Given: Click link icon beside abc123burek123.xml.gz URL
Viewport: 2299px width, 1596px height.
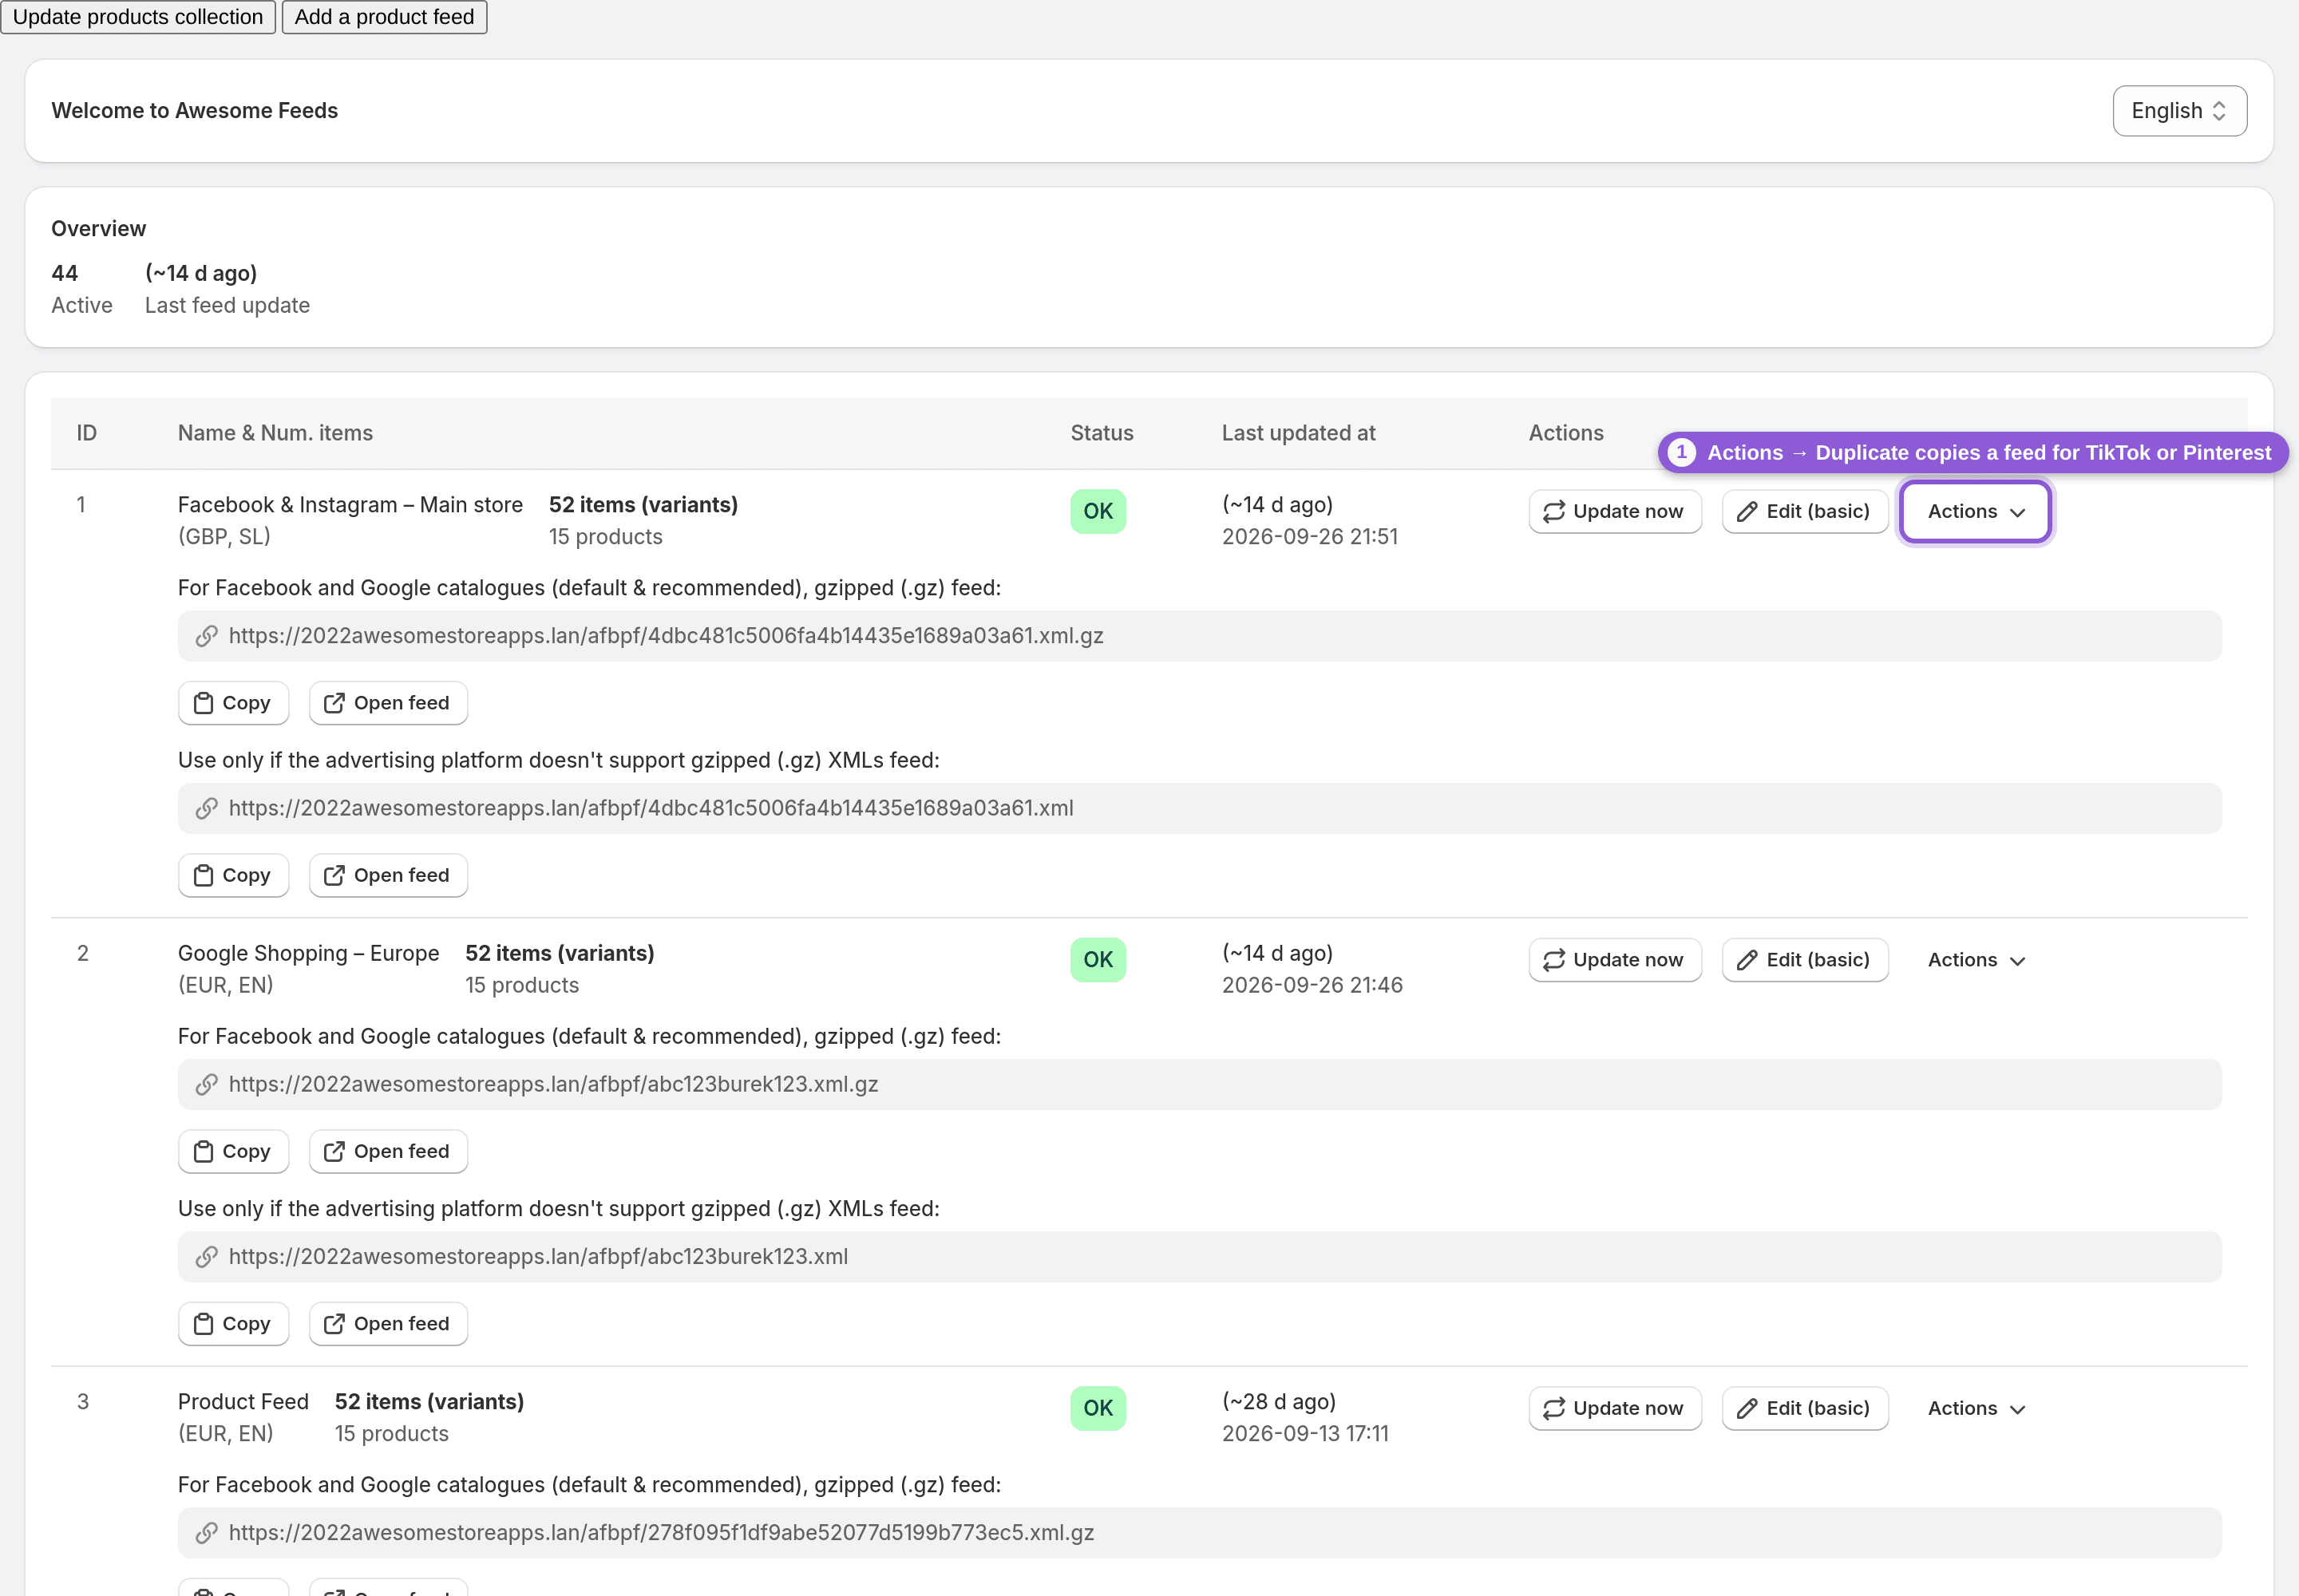Looking at the screenshot, I should pyautogui.click(x=206, y=1085).
